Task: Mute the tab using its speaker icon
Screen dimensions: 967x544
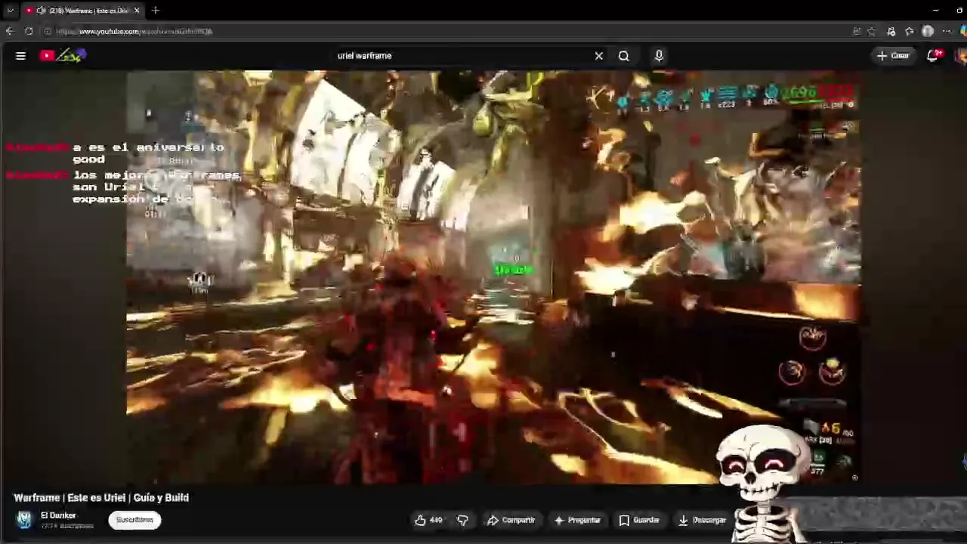Action: point(41,10)
